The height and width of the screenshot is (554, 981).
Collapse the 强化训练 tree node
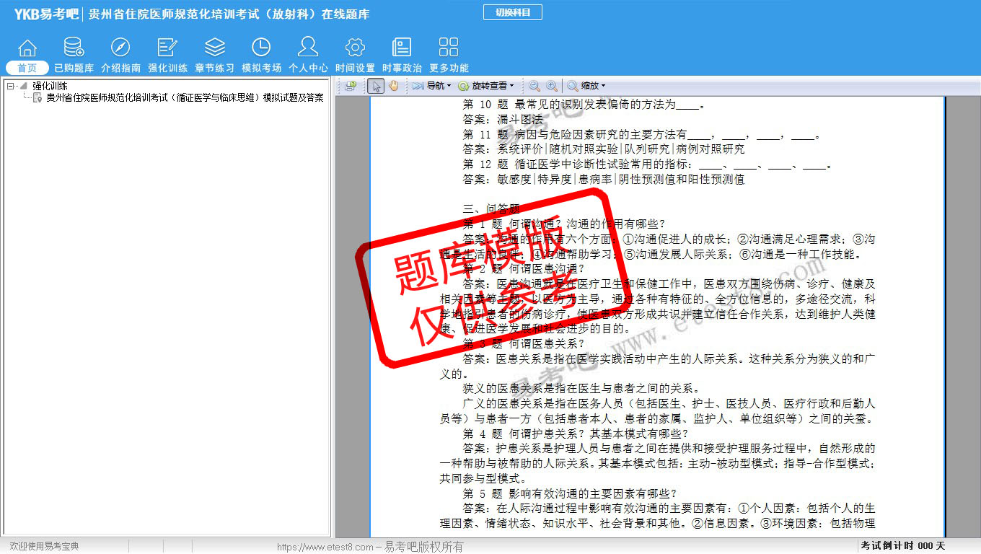click(x=10, y=86)
